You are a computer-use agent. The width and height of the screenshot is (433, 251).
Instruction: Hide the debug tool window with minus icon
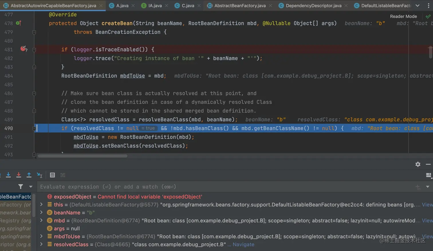click(x=428, y=164)
